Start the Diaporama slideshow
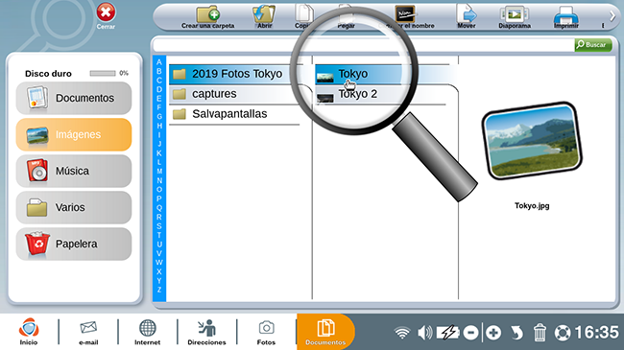Image resolution: width=624 pixels, height=350 pixels. coord(515,14)
